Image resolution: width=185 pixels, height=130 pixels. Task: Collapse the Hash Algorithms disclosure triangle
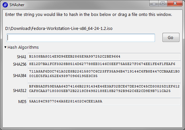[x=5, y=47]
